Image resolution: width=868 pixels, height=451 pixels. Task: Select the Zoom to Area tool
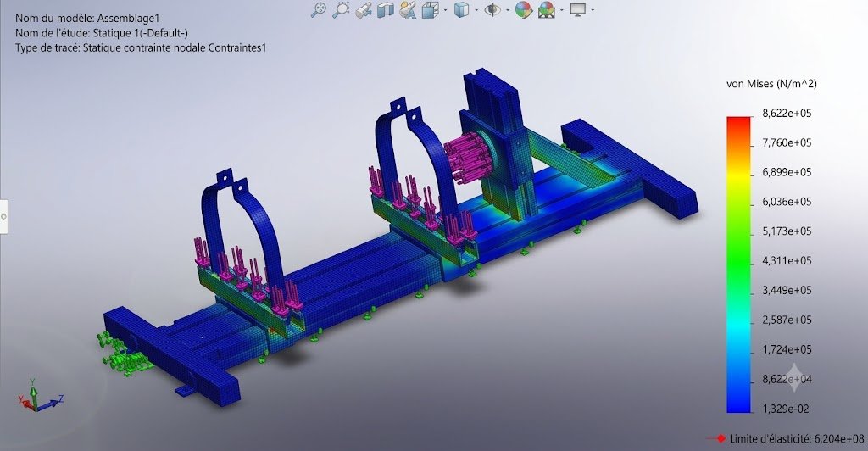pos(341,9)
